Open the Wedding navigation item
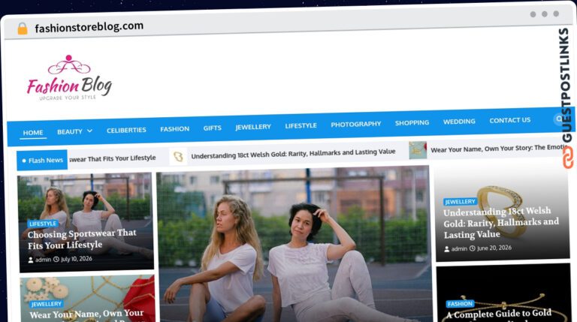577x322 pixels. tap(459, 122)
